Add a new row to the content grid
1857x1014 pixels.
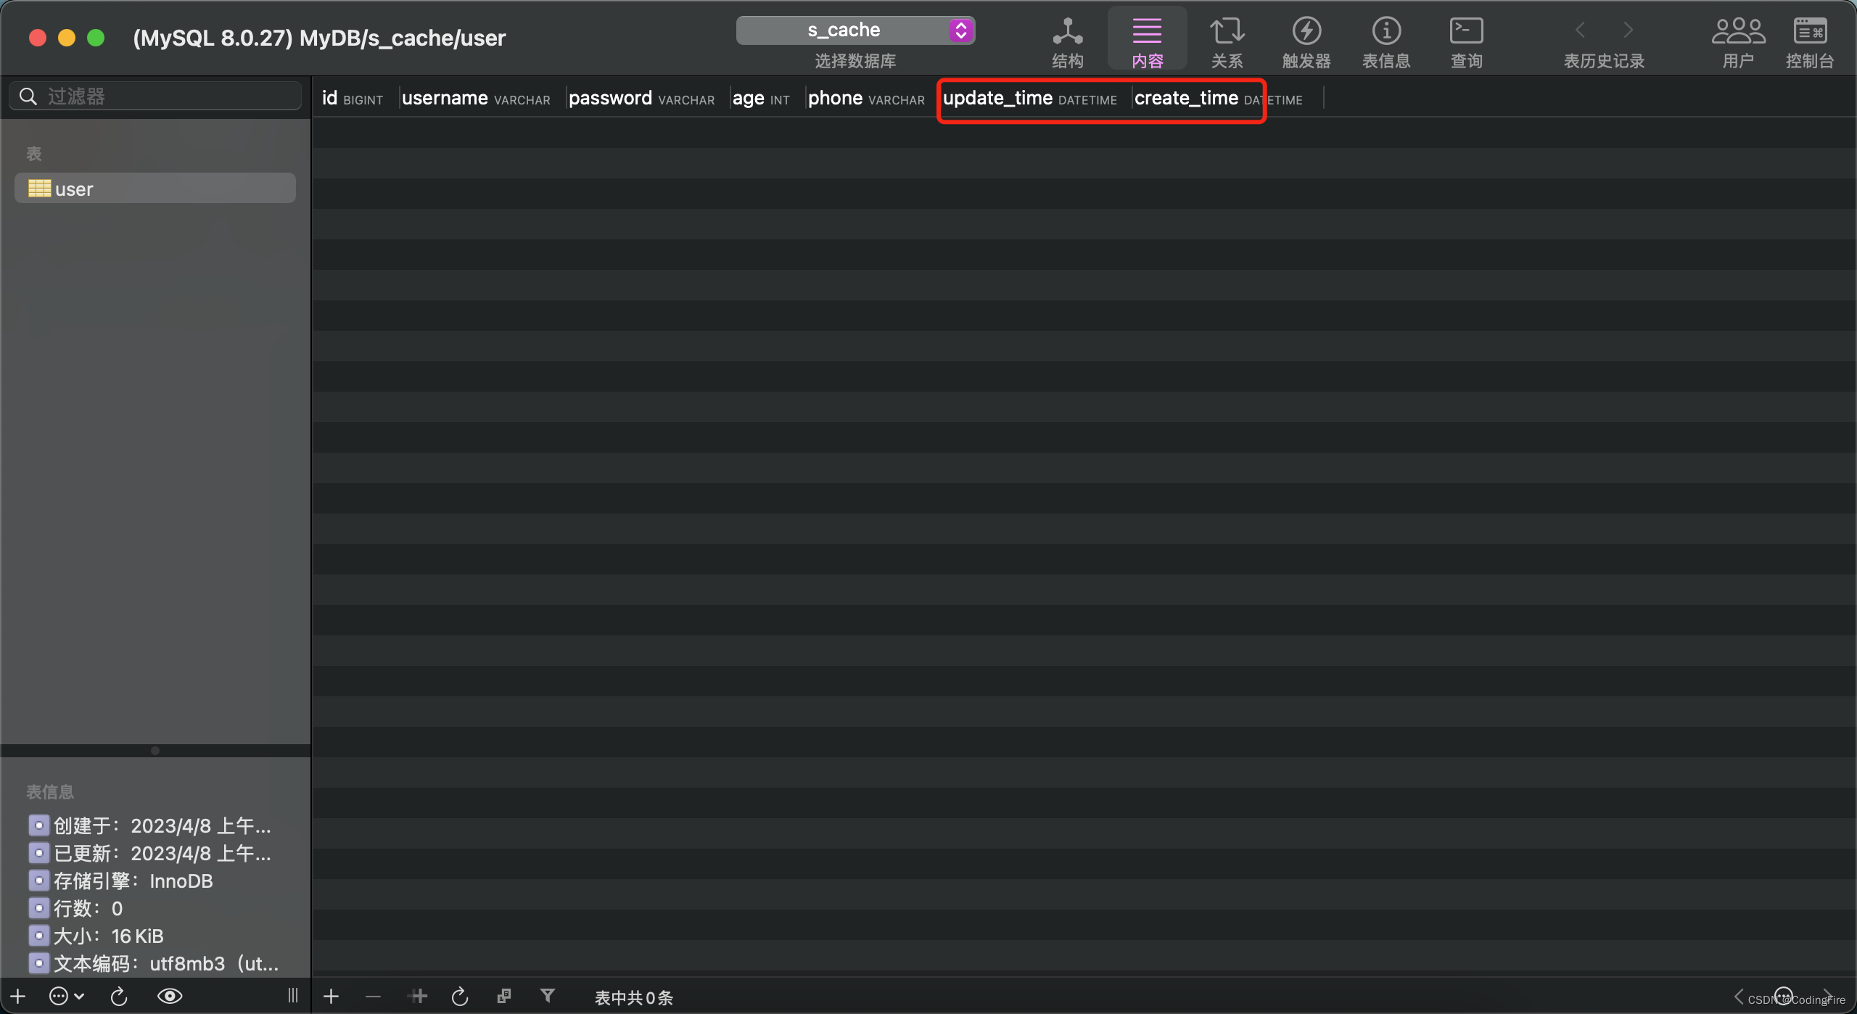331,997
